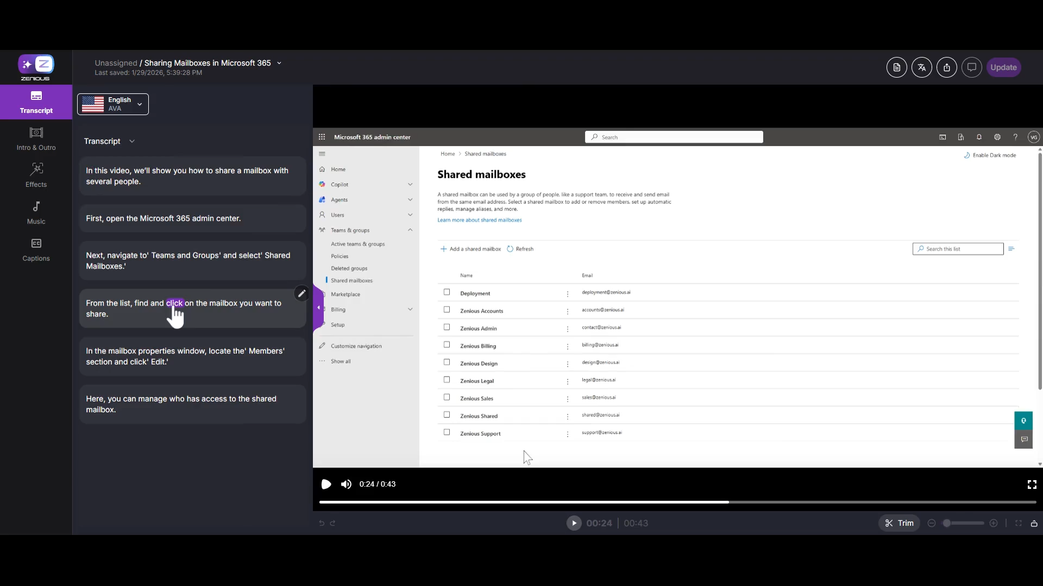The image size is (1043, 586).
Task: Open the project title dropdown arrow
Action: pos(279,63)
